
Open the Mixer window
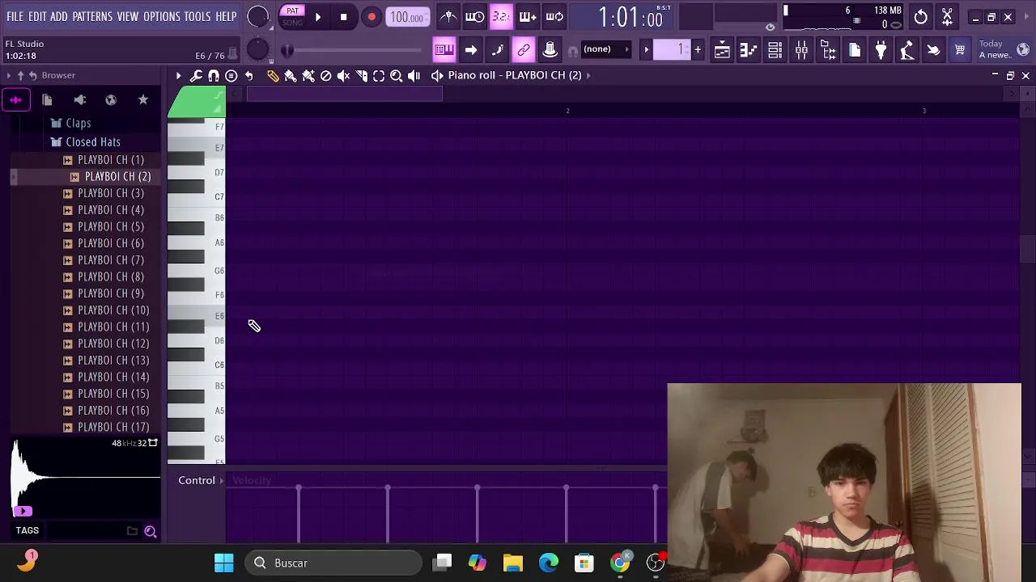801,50
